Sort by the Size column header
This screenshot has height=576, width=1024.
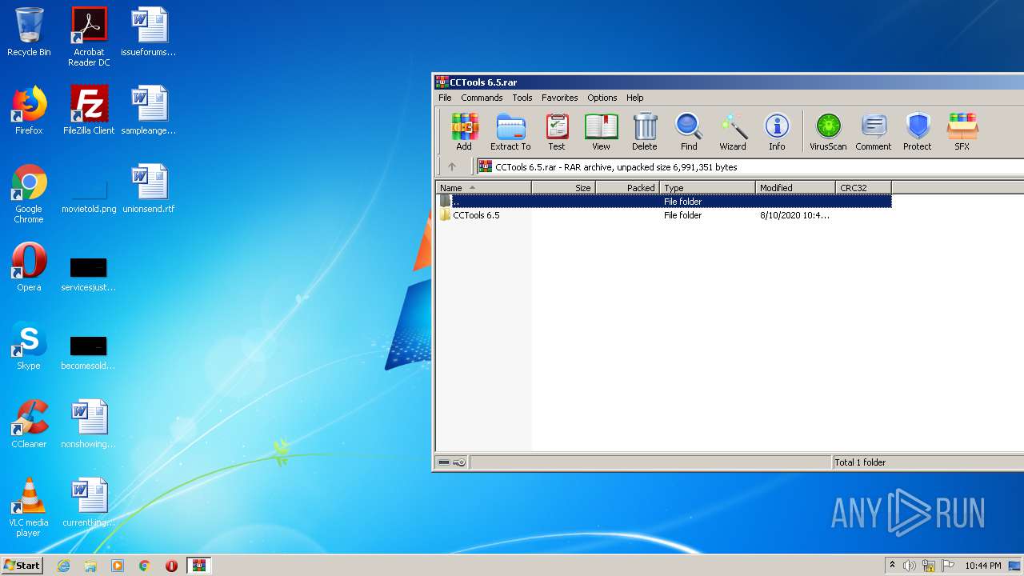pyautogui.click(x=563, y=188)
